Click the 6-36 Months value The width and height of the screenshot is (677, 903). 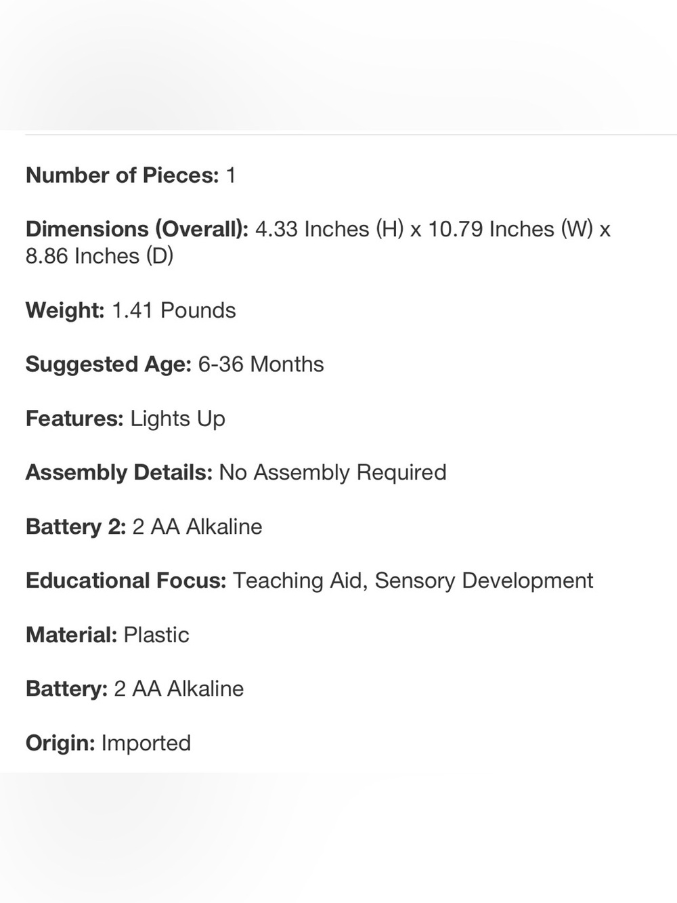[261, 364]
